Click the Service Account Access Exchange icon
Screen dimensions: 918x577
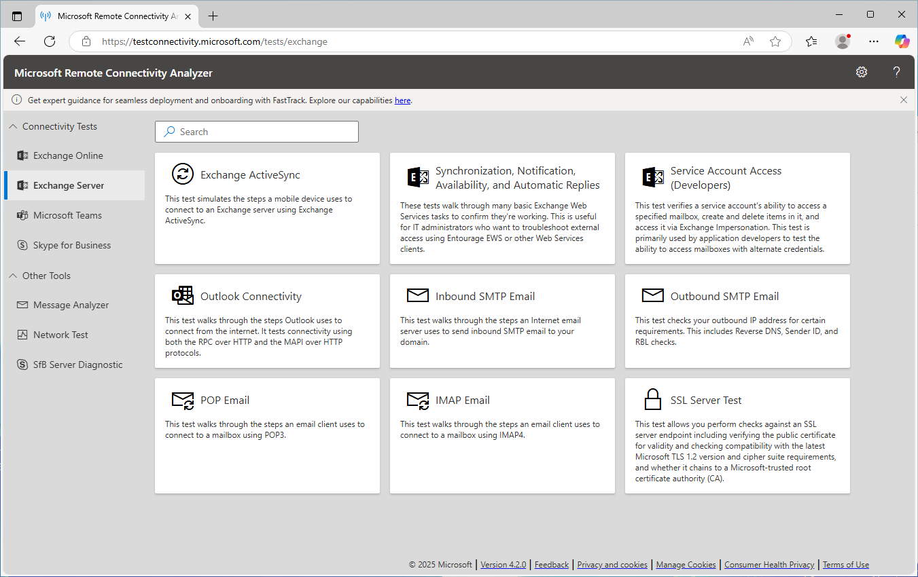point(653,178)
